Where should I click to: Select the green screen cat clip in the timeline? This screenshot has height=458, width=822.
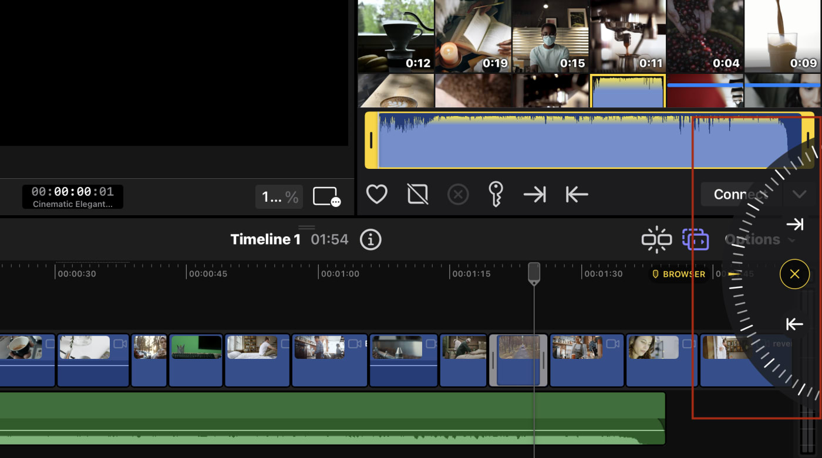tap(196, 361)
